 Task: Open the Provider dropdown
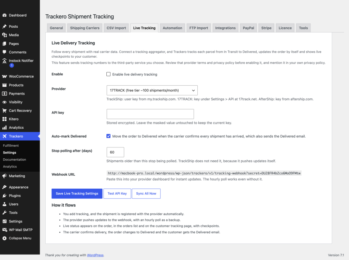[x=152, y=90]
